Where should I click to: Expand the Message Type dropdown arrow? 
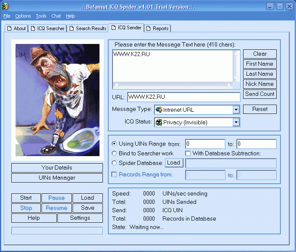[x=236, y=110]
